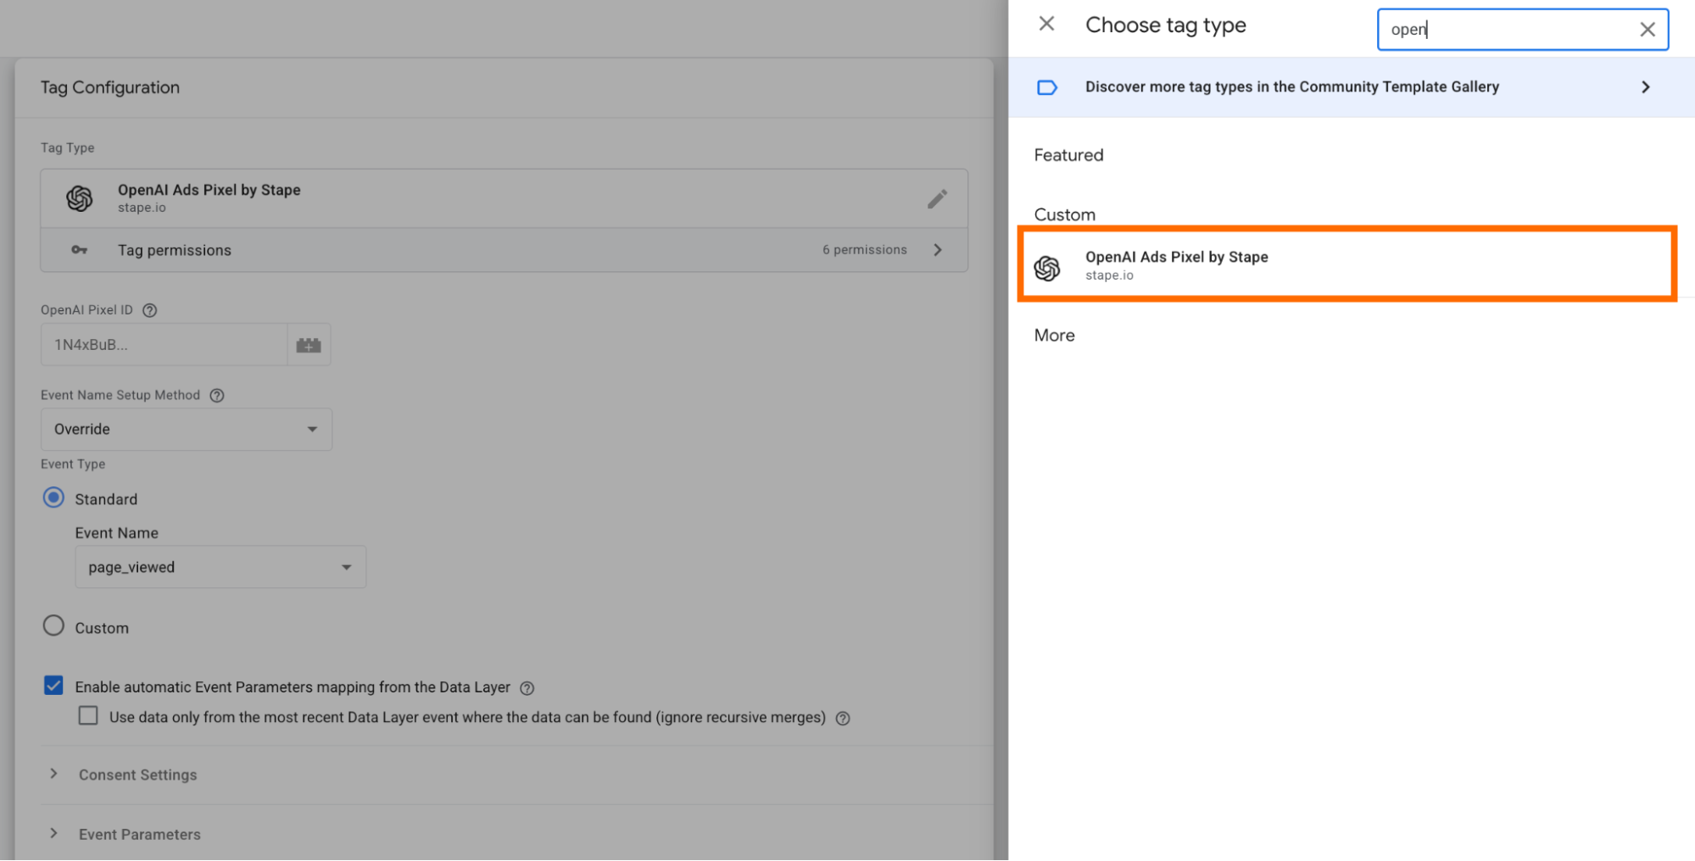The image size is (1695, 861).
Task: Open the Override setup method dropdown
Action: pyautogui.click(x=187, y=430)
